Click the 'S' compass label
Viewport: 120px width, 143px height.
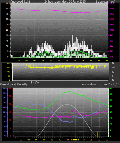(113, 72)
